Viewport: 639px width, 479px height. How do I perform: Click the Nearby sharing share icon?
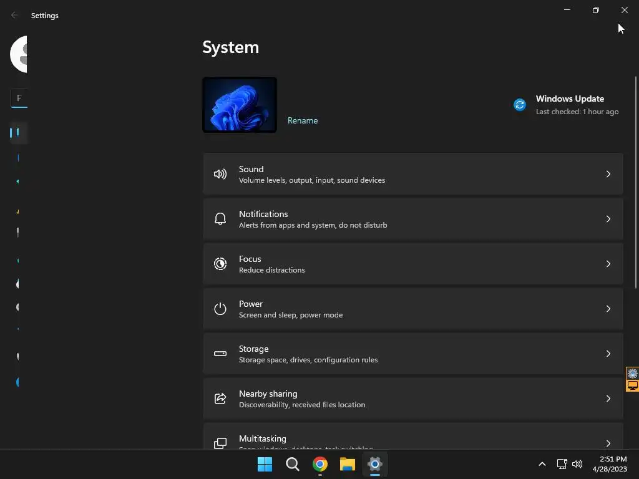tap(220, 399)
